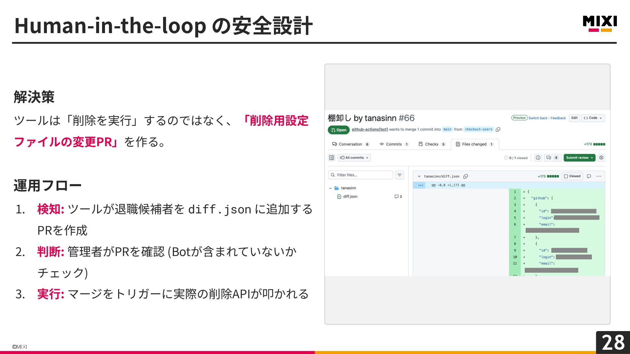Screen dimensions: 630x354
Task: Collapse the tanasinn/diff.json diff
Action: (419, 176)
